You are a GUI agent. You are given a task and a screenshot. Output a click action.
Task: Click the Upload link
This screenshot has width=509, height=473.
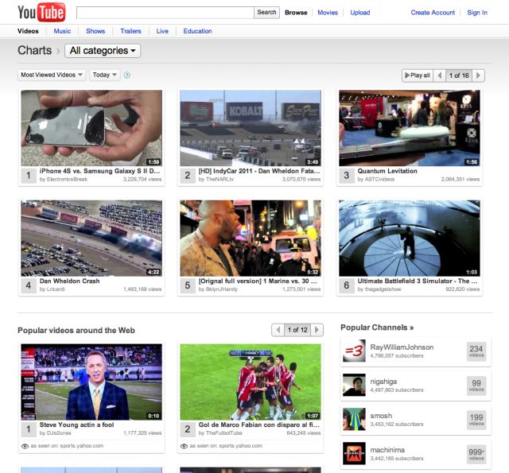coord(360,13)
